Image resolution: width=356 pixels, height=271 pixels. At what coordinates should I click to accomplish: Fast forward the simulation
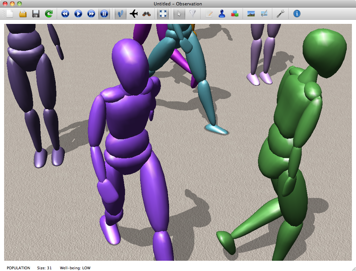click(x=91, y=14)
